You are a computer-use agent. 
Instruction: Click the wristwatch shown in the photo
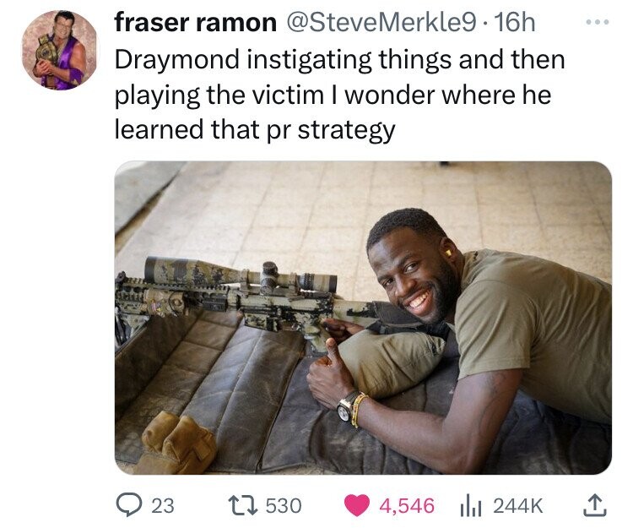[348, 406]
